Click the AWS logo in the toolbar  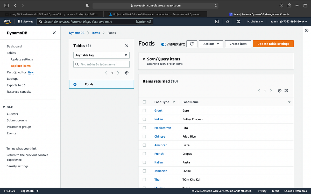pos(7,21)
